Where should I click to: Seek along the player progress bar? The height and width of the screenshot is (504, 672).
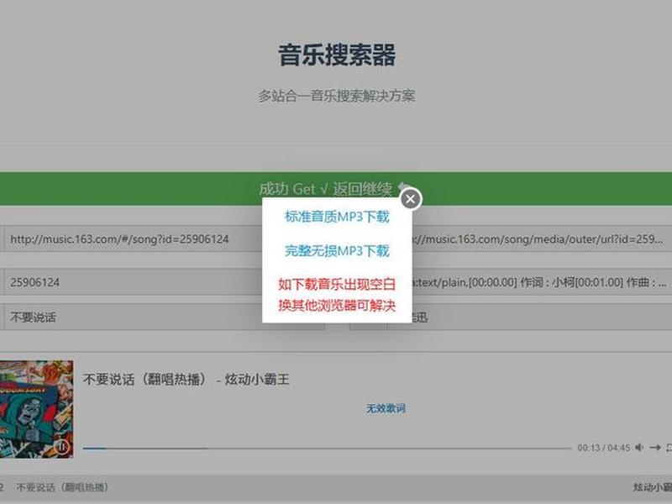[328, 449]
